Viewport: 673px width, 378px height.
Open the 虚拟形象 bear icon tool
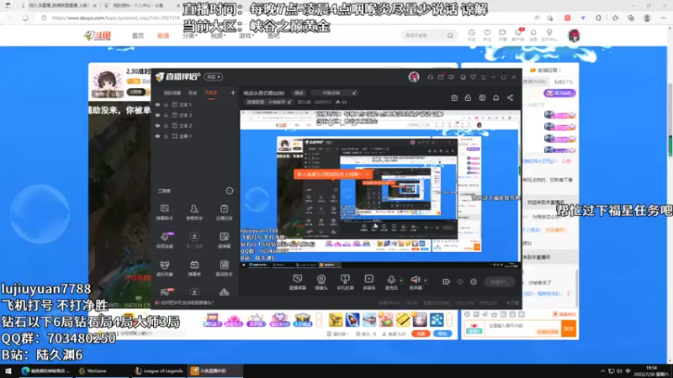[x=164, y=268]
